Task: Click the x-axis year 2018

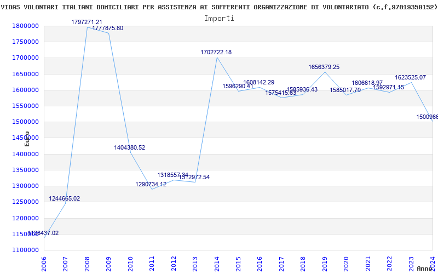Action: 303,264
